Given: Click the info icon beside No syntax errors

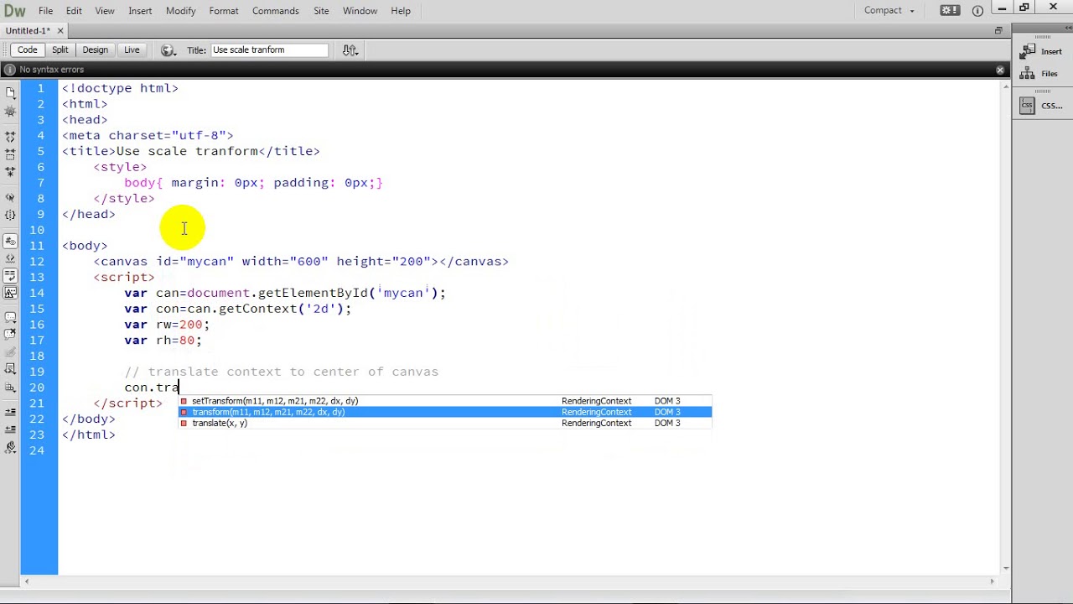Looking at the screenshot, I should [x=9, y=70].
